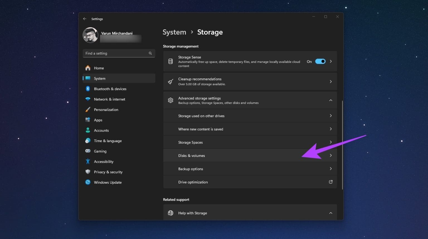The height and width of the screenshot is (239, 428).
Task: Open Storage Spaces settings
Action: click(x=250, y=142)
